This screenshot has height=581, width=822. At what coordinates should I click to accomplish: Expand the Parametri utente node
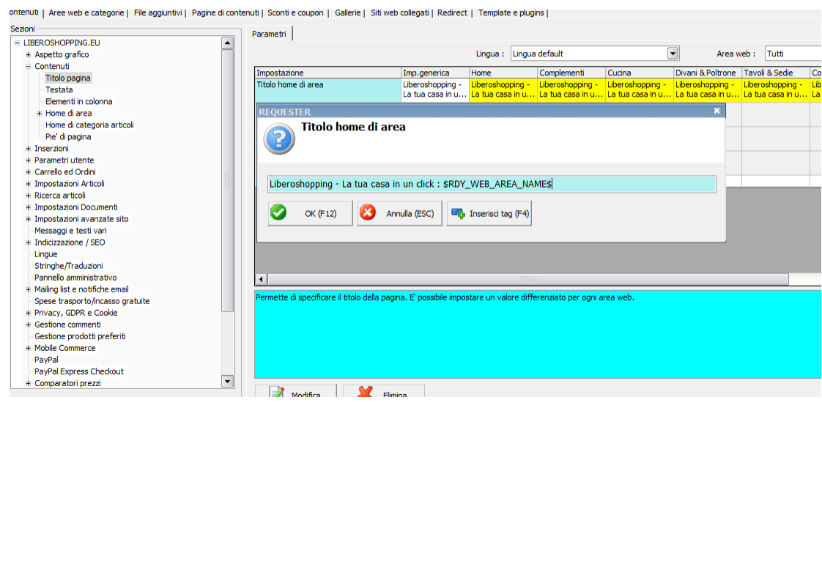[x=29, y=160]
